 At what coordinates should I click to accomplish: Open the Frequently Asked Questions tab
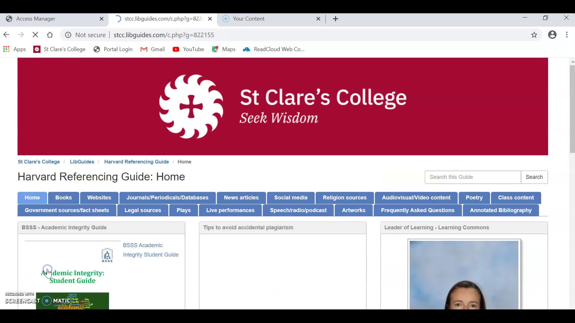point(418,210)
